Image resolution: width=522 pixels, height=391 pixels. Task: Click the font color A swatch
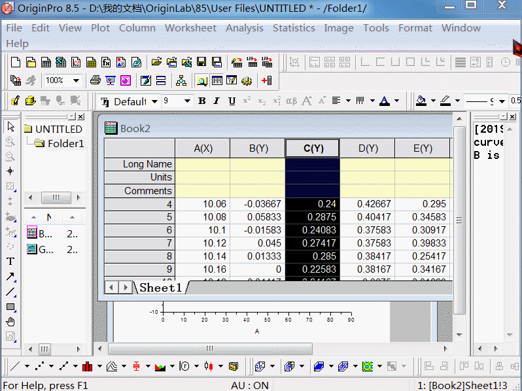click(385, 101)
